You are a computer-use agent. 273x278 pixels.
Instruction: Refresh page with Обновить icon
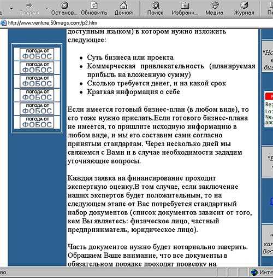pyautogui.click(x=94, y=5)
